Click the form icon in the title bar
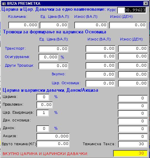 pos(4,4)
